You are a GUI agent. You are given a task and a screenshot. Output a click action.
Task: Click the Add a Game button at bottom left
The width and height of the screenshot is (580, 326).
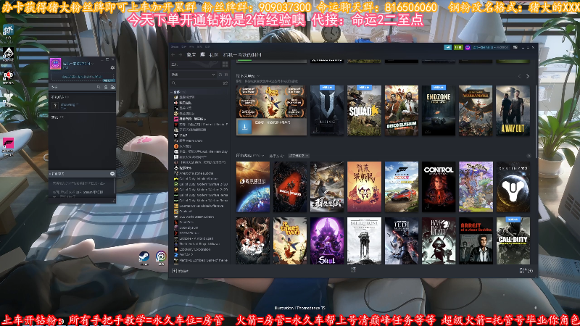[180, 271]
